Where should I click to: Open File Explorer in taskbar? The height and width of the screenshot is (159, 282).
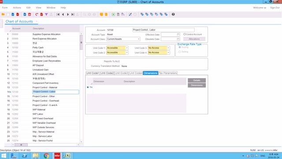click(35, 155)
